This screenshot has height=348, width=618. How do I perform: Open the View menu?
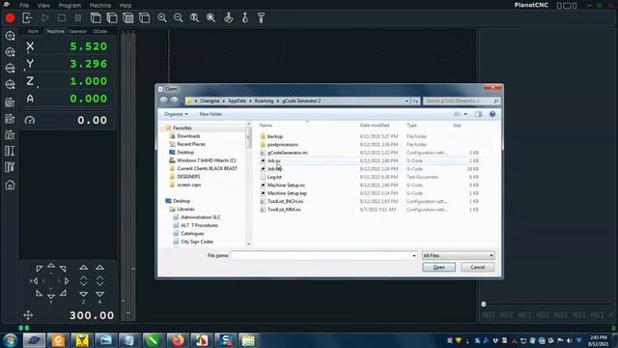click(43, 6)
